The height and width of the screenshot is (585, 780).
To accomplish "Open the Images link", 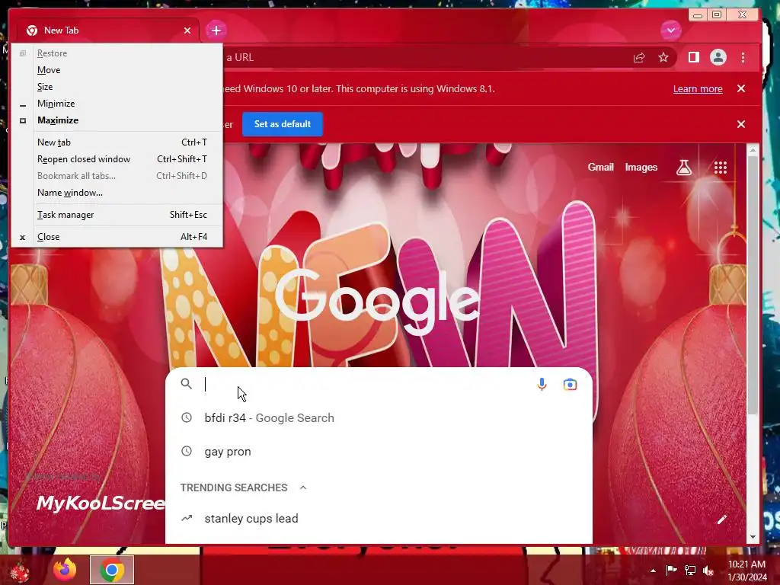I will pyautogui.click(x=641, y=167).
